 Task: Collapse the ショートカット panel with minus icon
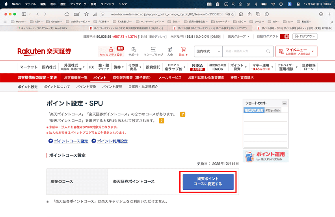click(285, 103)
